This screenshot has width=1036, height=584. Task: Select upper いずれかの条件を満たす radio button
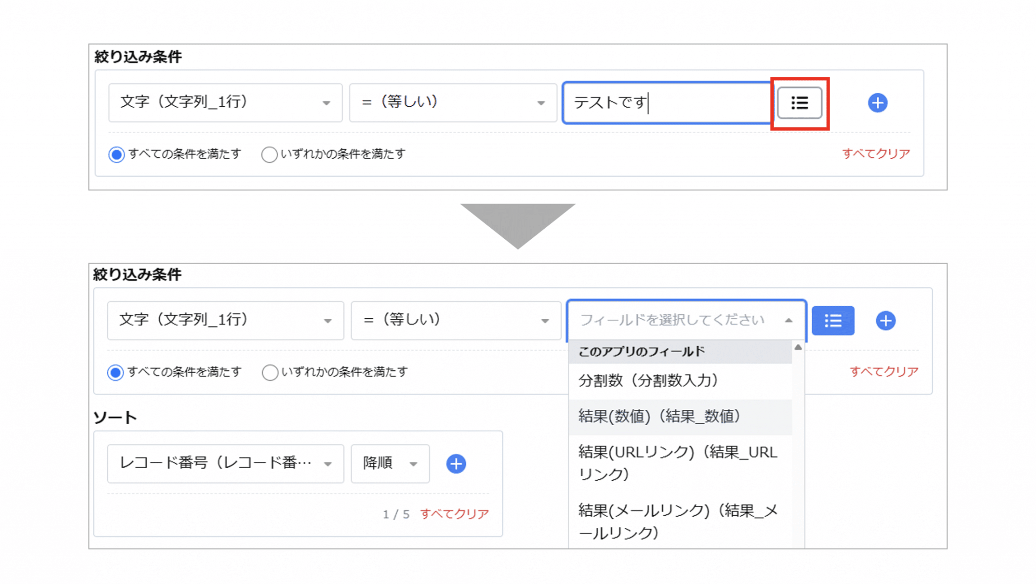(x=269, y=154)
